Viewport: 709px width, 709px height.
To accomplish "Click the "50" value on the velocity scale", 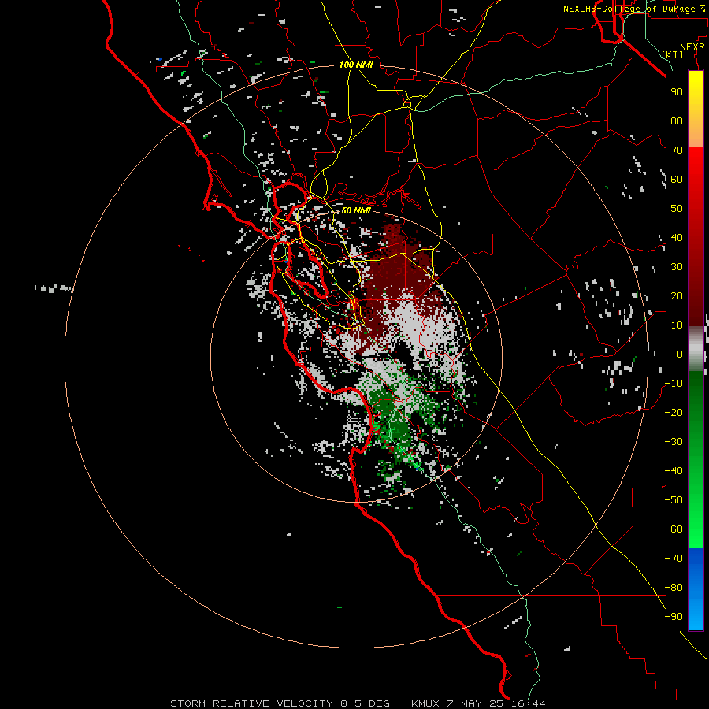I will [x=677, y=209].
